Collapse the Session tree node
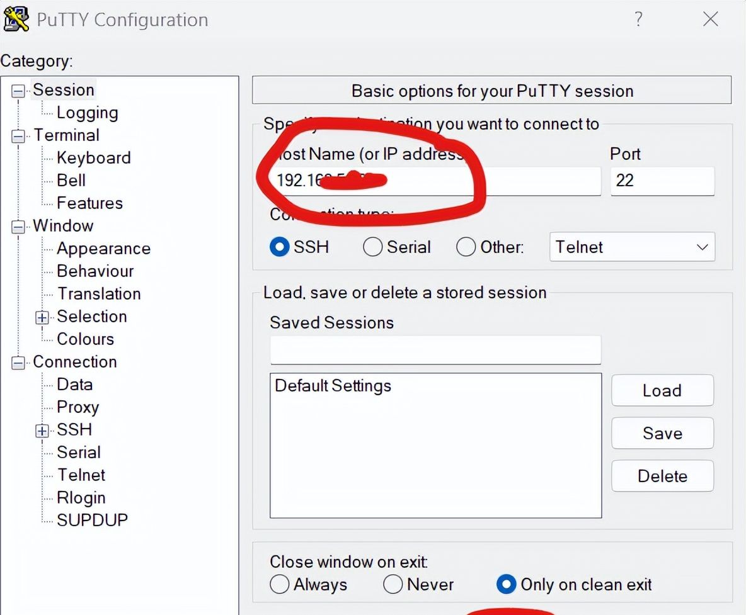 (18, 91)
